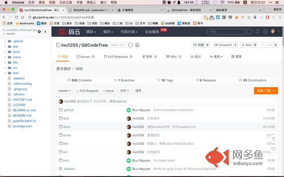This screenshot has width=284, height=177.
Task: Collapse the code tree sidebar with the arrow
Action: pos(46,31)
